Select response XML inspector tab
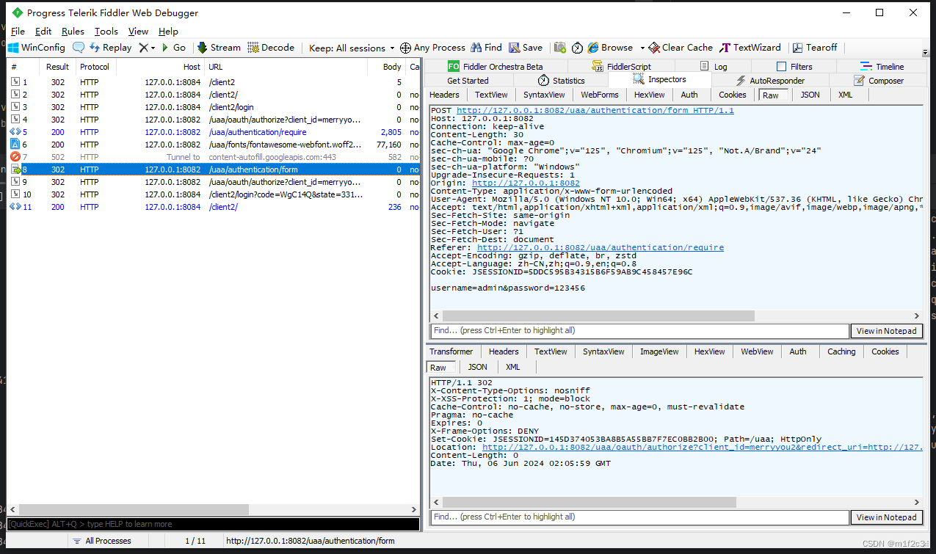 click(x=513, y=367)
